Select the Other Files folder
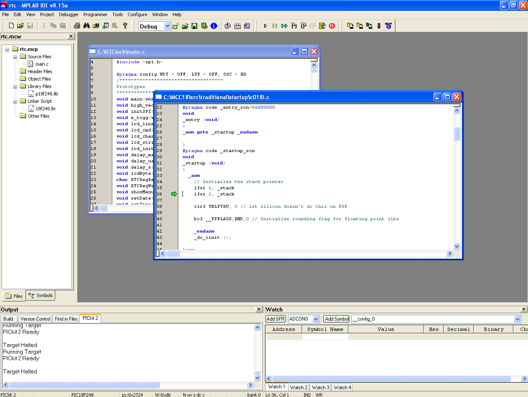The height and width of the screenshot is (397, 528). point(38,116)
